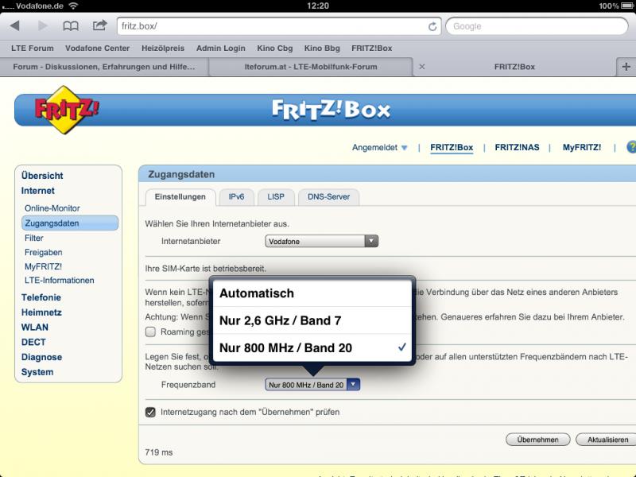Viewport: 636px width, 477px height.
Task: Open the Vodafone Center bookmark
Action: tap(97, 48)
